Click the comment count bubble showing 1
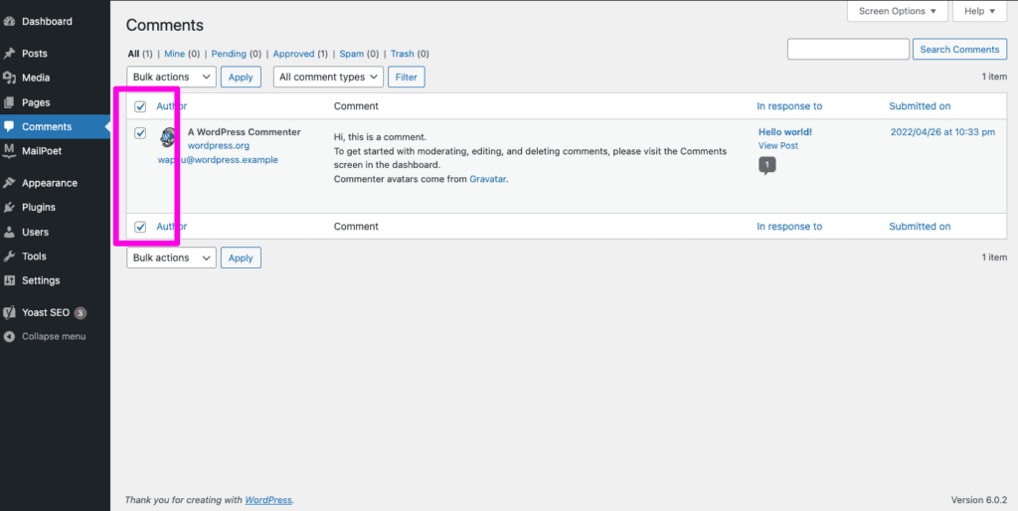Viewport: 1018px width, 511px height. tap(766, 166)
